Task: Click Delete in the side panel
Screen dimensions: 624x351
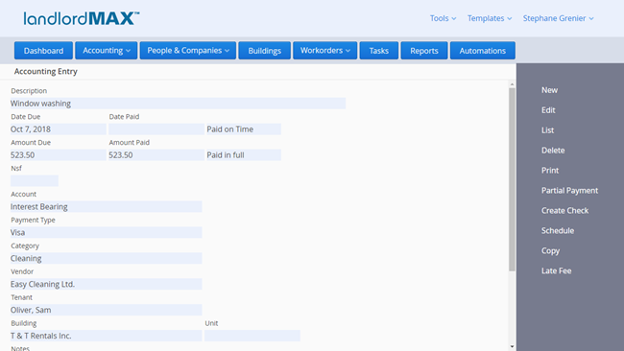Action: point(553,151)
